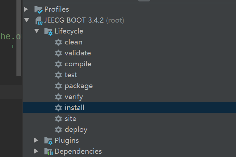Select the Lifecycle label
The height and width of the screenshot is (157, 236).
tap(69, 31)
